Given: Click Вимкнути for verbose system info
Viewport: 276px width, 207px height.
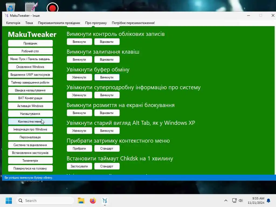Looking at the screenshot, I should (107, 95).
